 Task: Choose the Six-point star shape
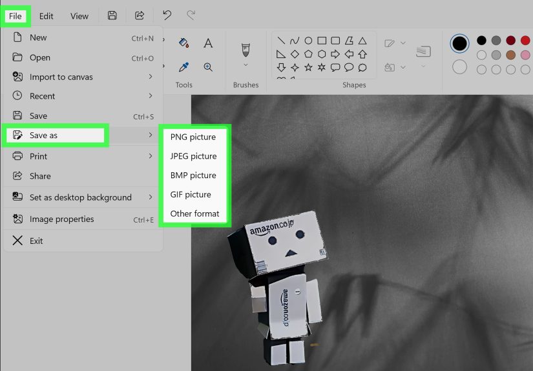[x=322, y=67]
